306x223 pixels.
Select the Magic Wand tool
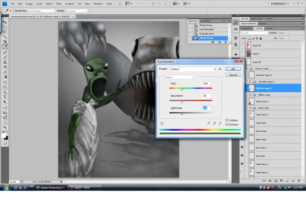coord(5,37)
